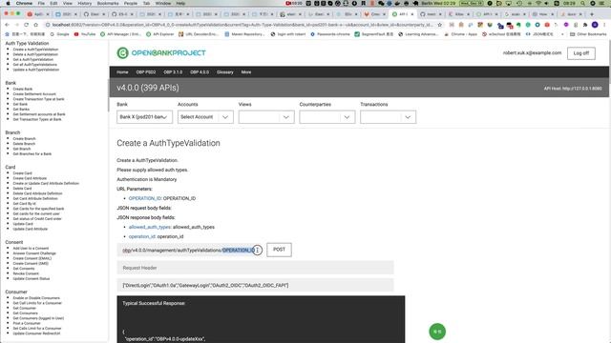Screen dimensions: 611x343
Task: Click the Request Header field
Action: coord(255,268)
